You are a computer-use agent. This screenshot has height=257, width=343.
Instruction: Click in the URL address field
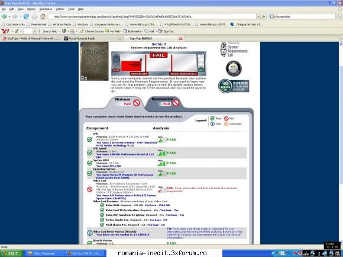(152, 17)
